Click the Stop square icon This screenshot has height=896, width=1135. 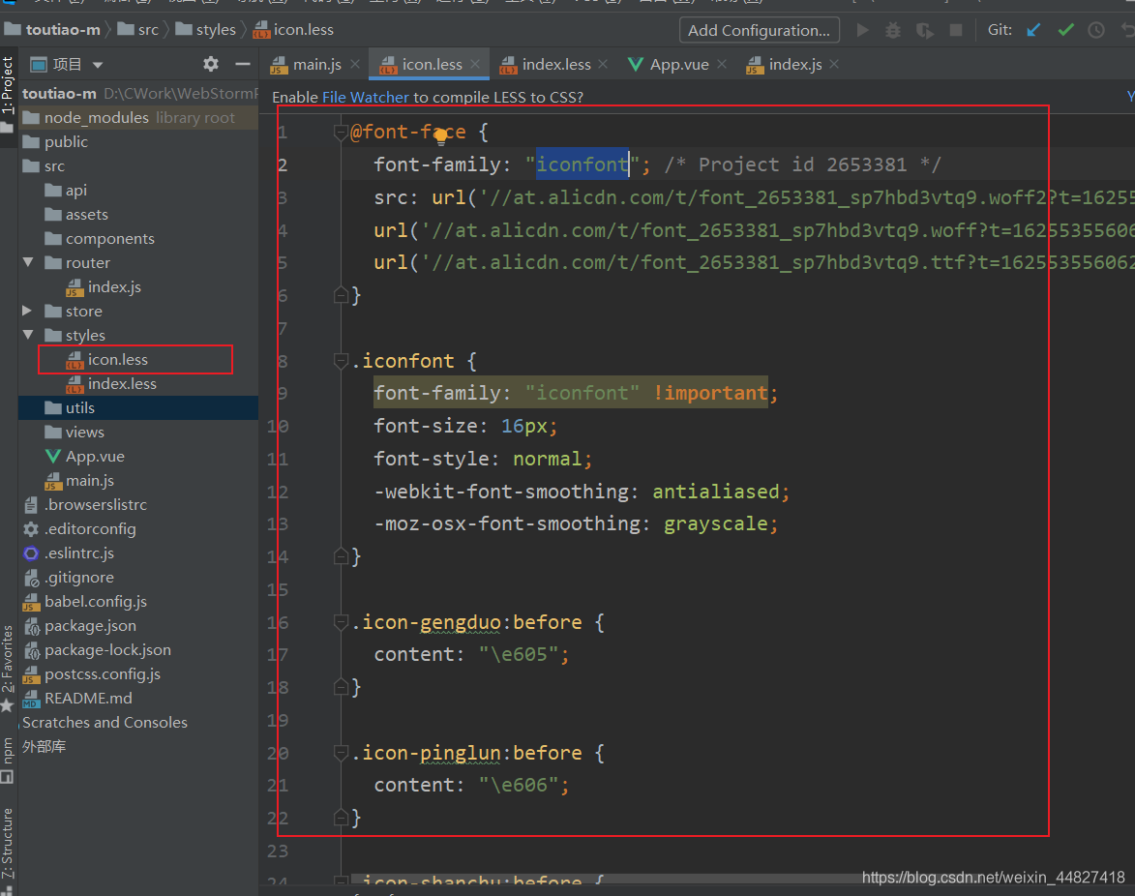click(955, 30)
